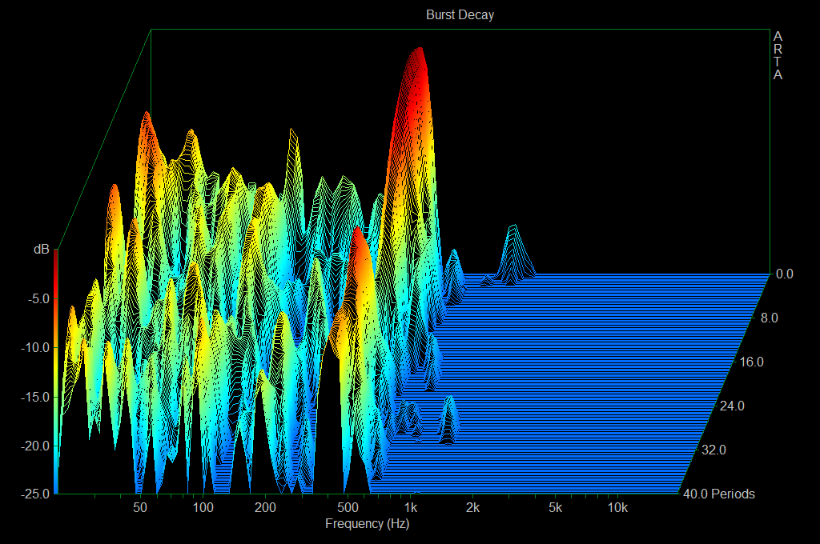Image resolution: width=820 pixels, height=544 pixels.
Task: Click the 0.0 periods axis value
Action: [x=785, y=274]
